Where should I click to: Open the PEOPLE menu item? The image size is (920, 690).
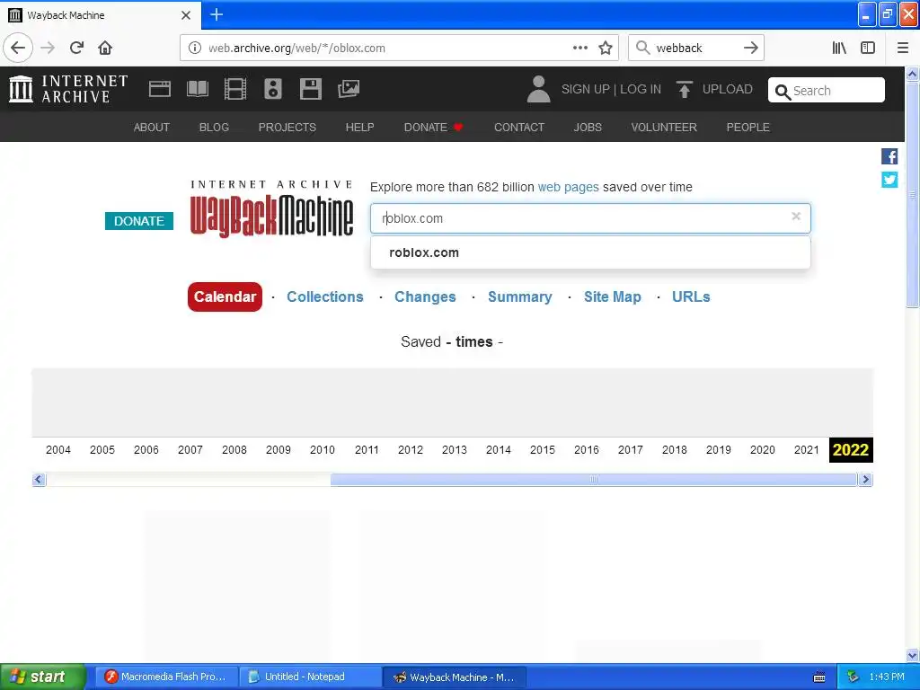tap(748, 128)
